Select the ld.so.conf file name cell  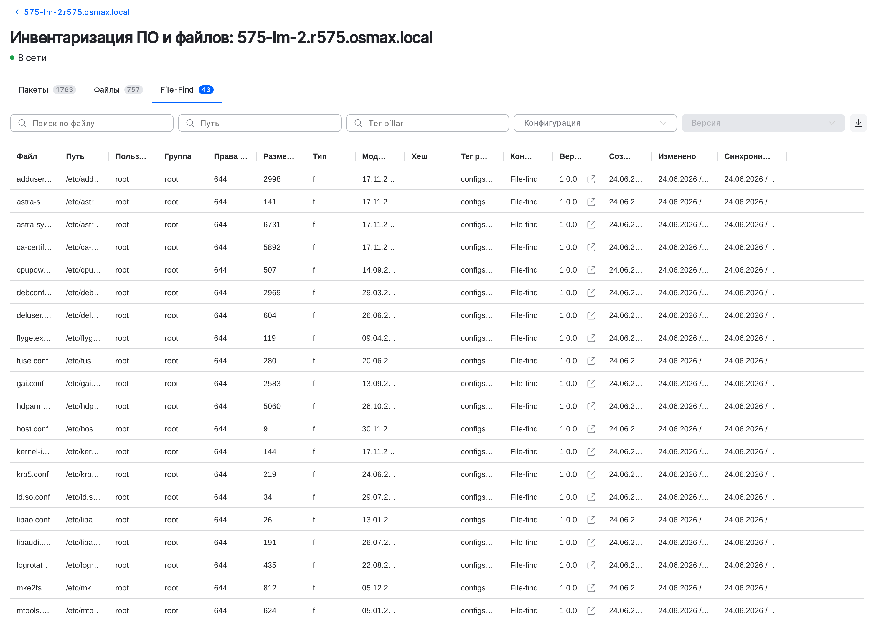coord(33,497)
